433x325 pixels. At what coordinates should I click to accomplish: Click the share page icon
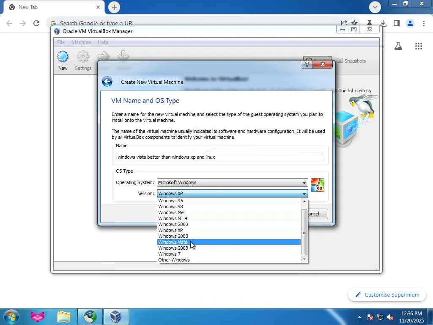click(x=344, y=23)
